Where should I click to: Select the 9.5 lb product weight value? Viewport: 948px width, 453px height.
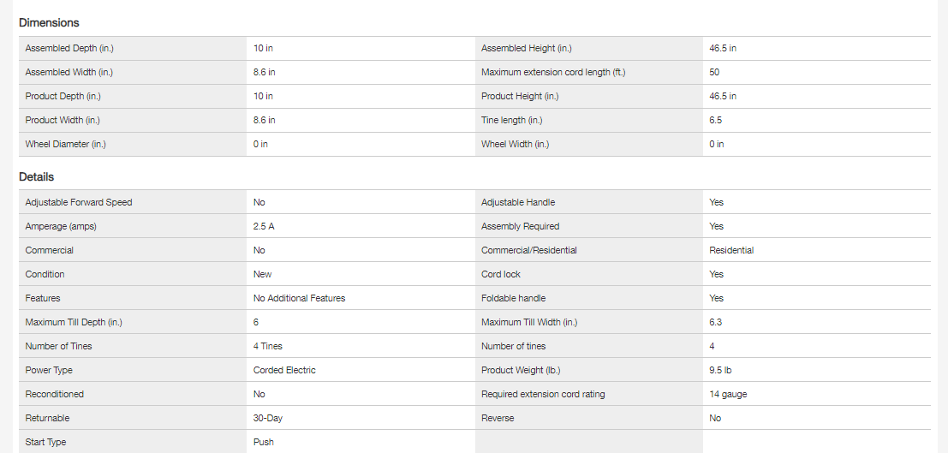click(x=720, y=371)
